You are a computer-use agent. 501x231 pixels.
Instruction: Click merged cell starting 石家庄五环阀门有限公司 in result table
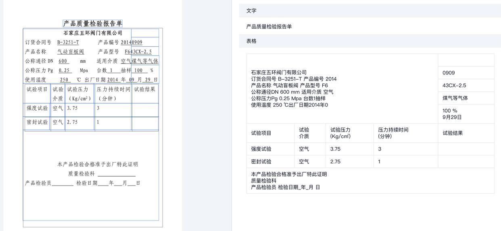click(x=342, y=89)
